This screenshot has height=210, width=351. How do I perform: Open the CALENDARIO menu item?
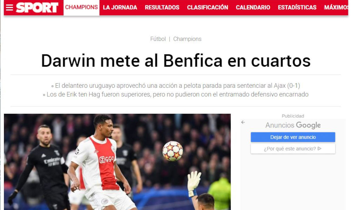(x=253, y=8)
